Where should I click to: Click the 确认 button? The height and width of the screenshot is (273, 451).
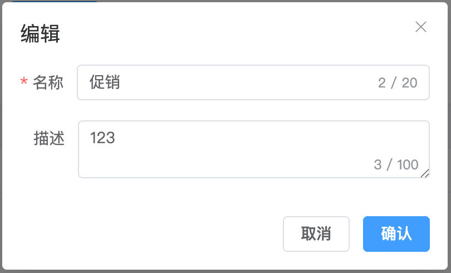coord(396,234)
